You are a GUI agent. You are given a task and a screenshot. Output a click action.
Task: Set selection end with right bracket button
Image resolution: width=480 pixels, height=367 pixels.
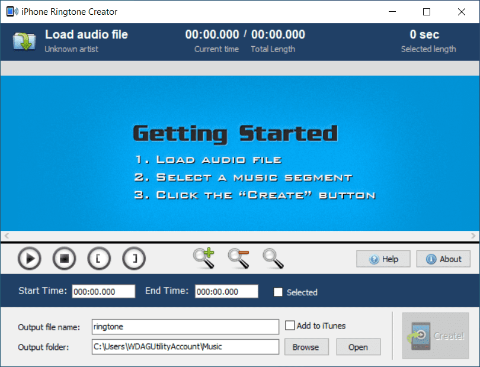(x=134, y=259)
